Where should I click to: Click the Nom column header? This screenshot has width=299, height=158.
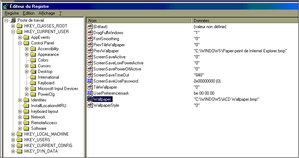pyautogui.click(x=139, y=21)
